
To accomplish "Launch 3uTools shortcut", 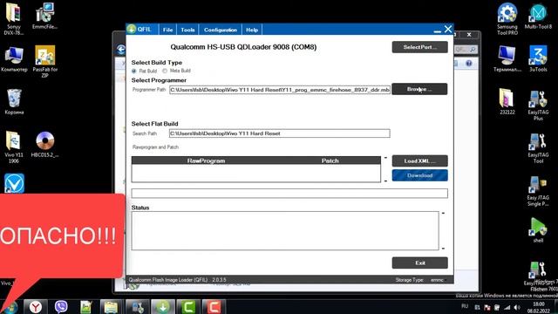I will point(538,58).
